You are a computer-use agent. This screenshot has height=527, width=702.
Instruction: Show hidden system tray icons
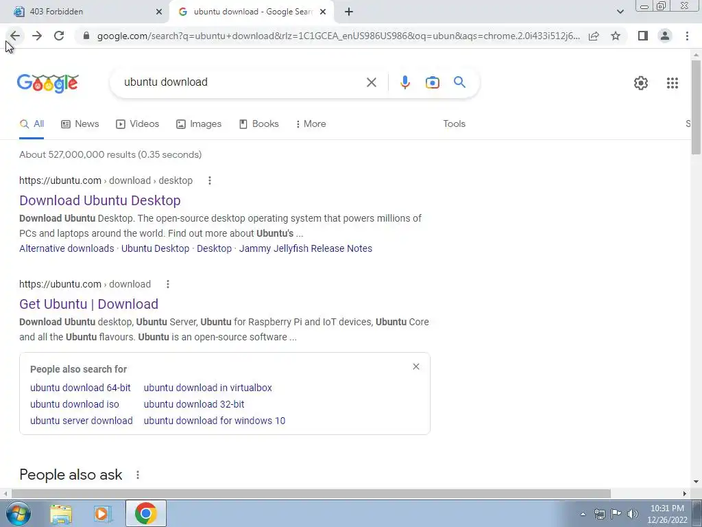click(583, 514)
